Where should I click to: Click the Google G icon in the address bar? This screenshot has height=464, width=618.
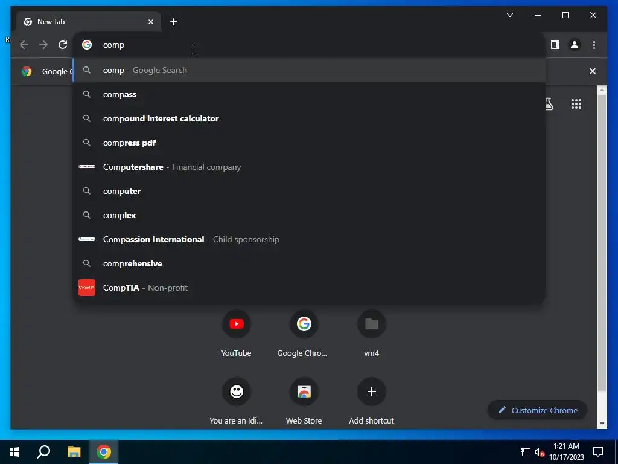coord(87,45)
